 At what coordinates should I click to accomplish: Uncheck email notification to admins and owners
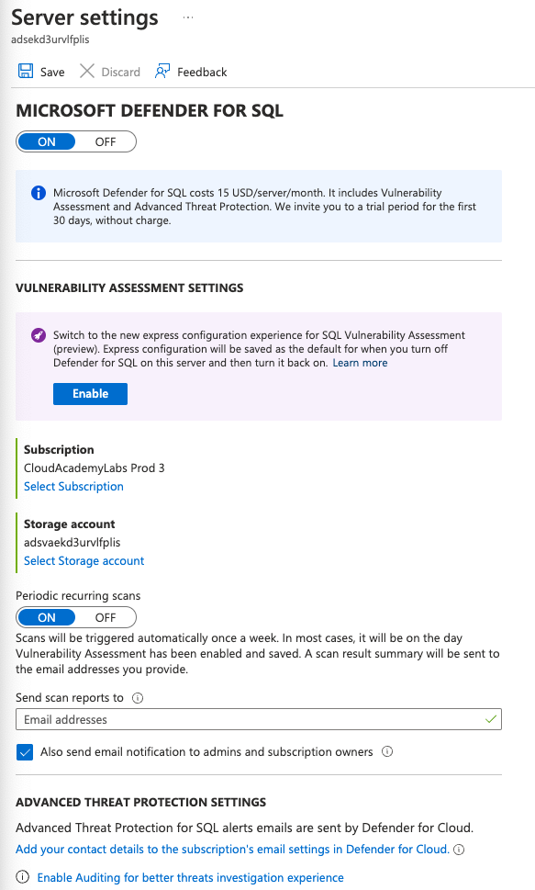[x=24, y=751]
